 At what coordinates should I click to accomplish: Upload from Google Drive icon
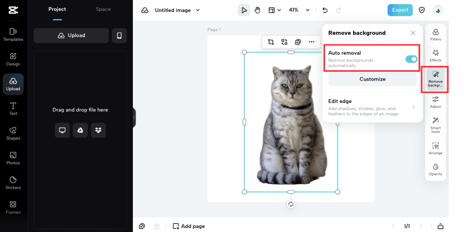coord(80,130)
